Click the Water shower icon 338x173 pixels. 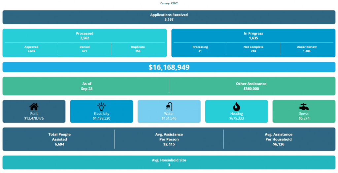pos(169,107)
